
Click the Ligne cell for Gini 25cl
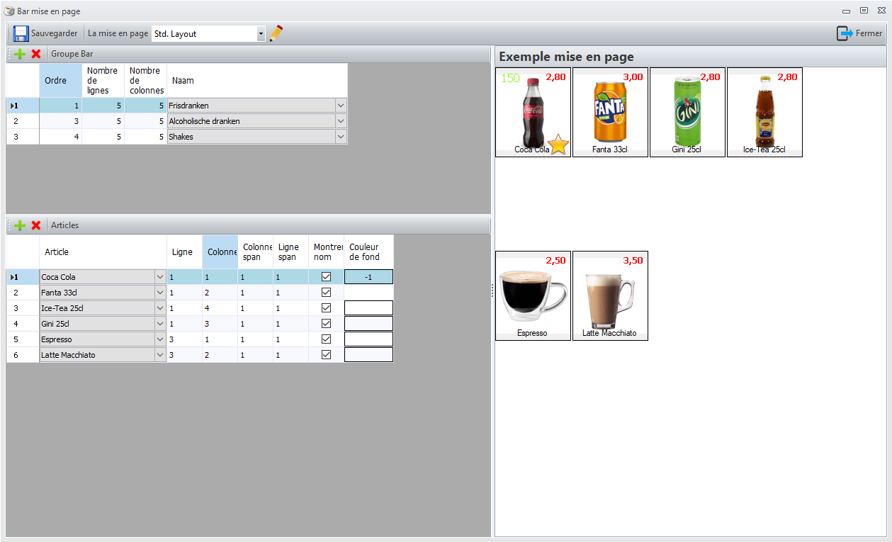pos(184,324)
